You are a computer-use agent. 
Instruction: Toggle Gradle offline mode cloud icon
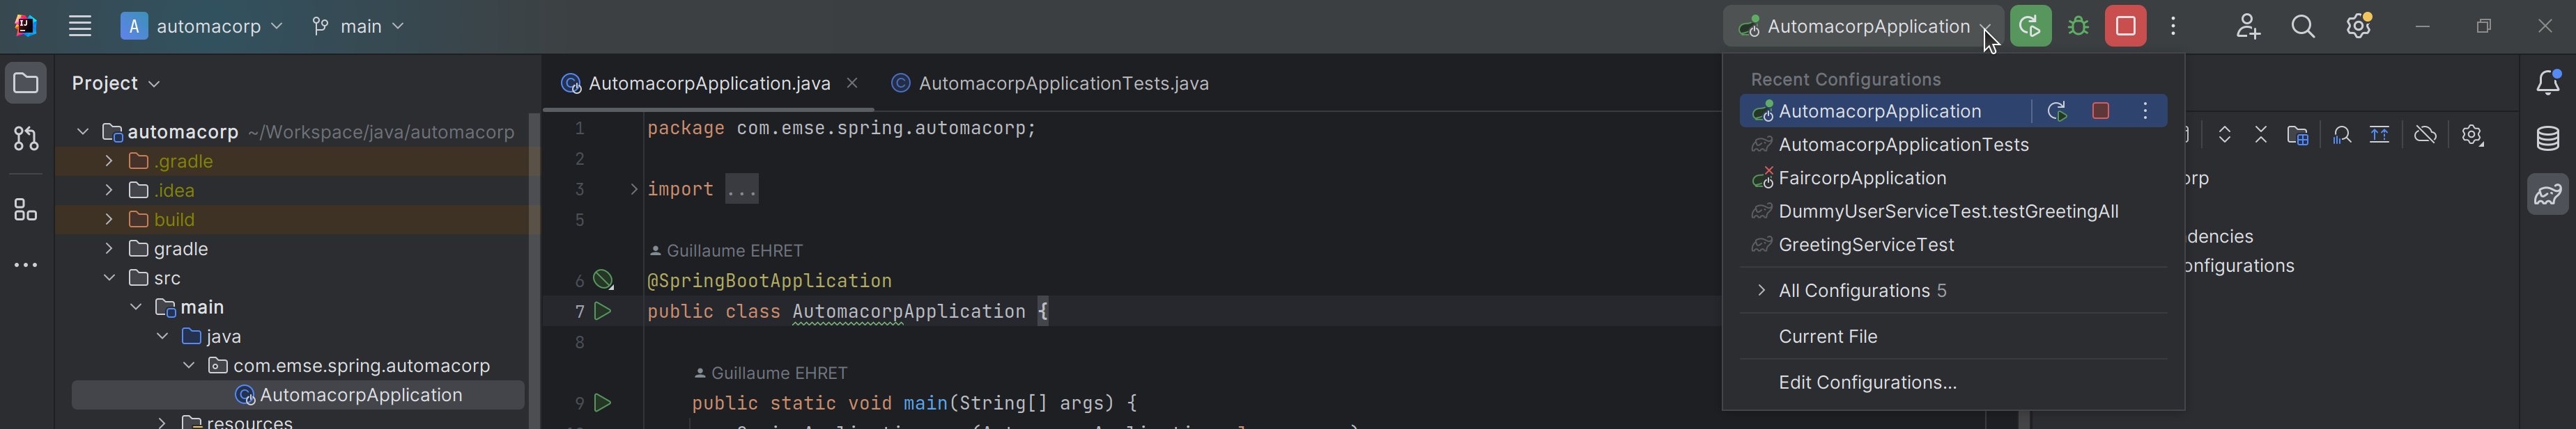(x=2425, y=135)
